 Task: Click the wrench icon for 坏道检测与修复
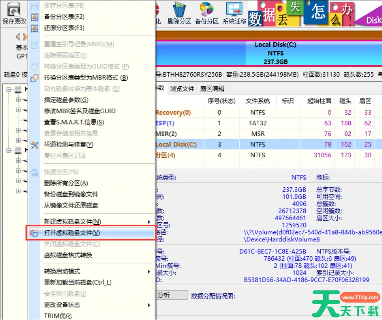click(x=35, y=145)
